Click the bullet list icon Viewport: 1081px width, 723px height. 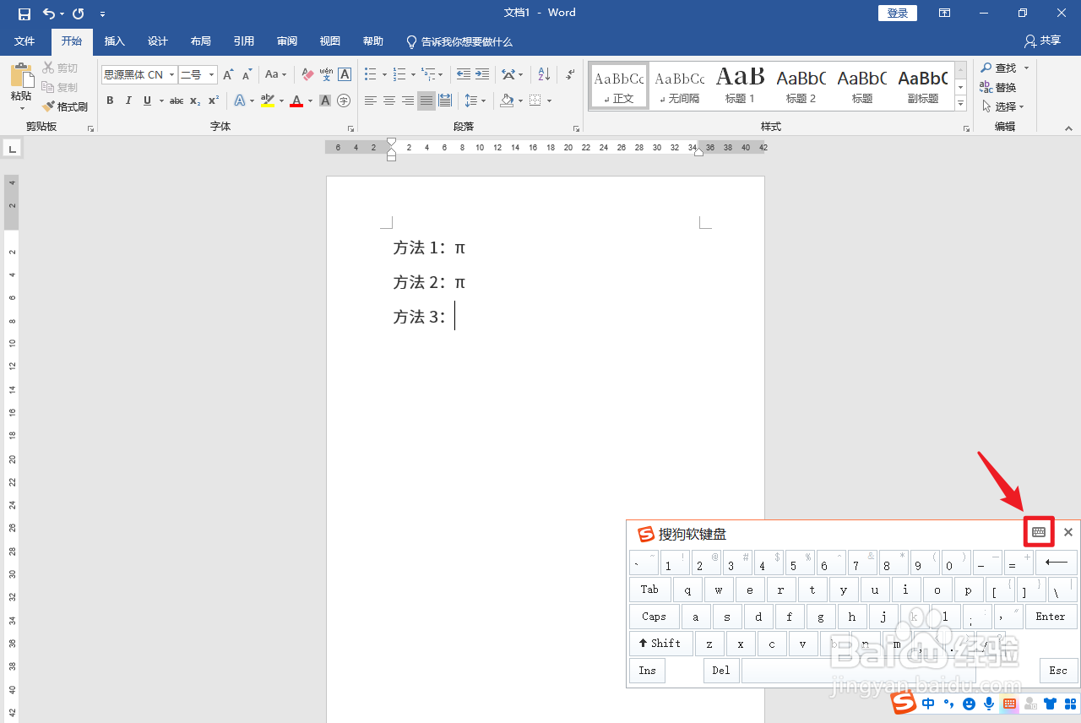tap(371, 74)
